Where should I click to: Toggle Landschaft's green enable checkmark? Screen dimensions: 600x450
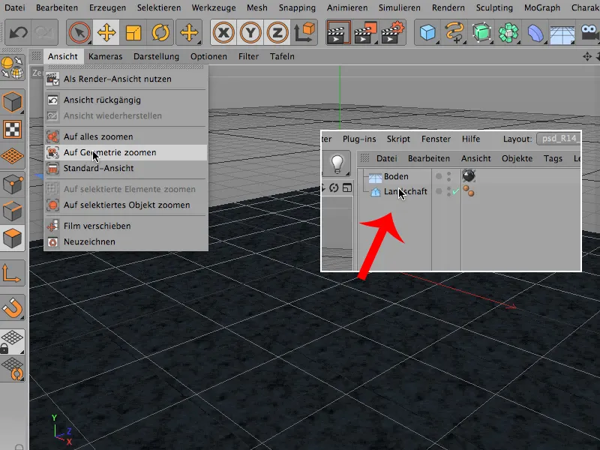pos(455,191)
